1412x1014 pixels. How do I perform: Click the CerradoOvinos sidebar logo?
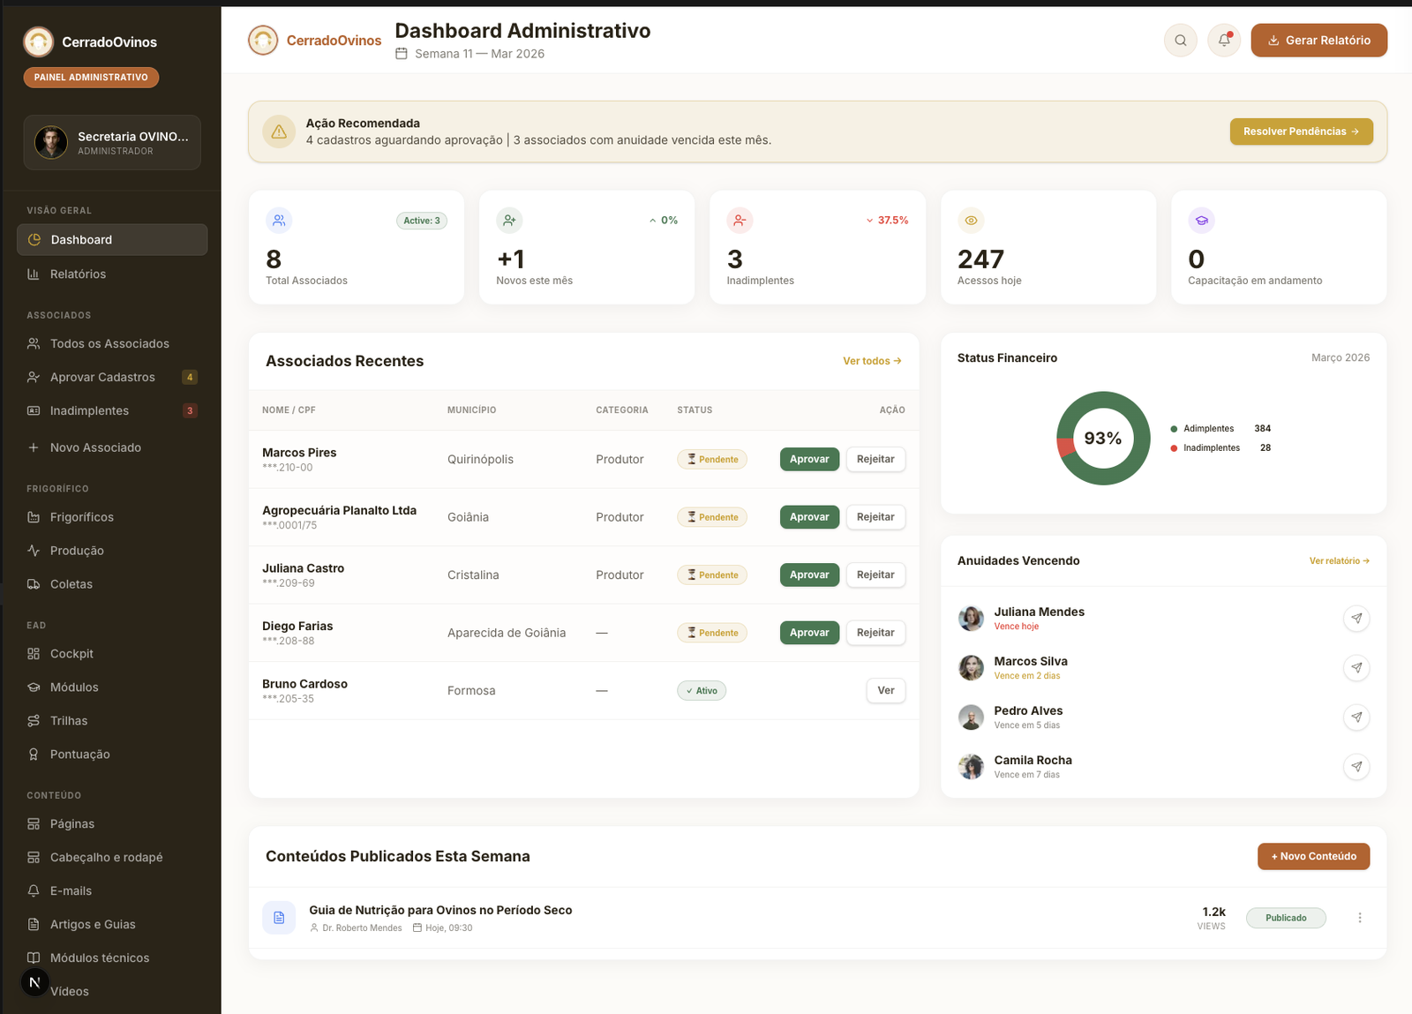38,41
